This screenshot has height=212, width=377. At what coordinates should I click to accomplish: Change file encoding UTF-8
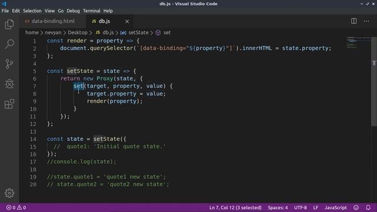tap(300, 207)
